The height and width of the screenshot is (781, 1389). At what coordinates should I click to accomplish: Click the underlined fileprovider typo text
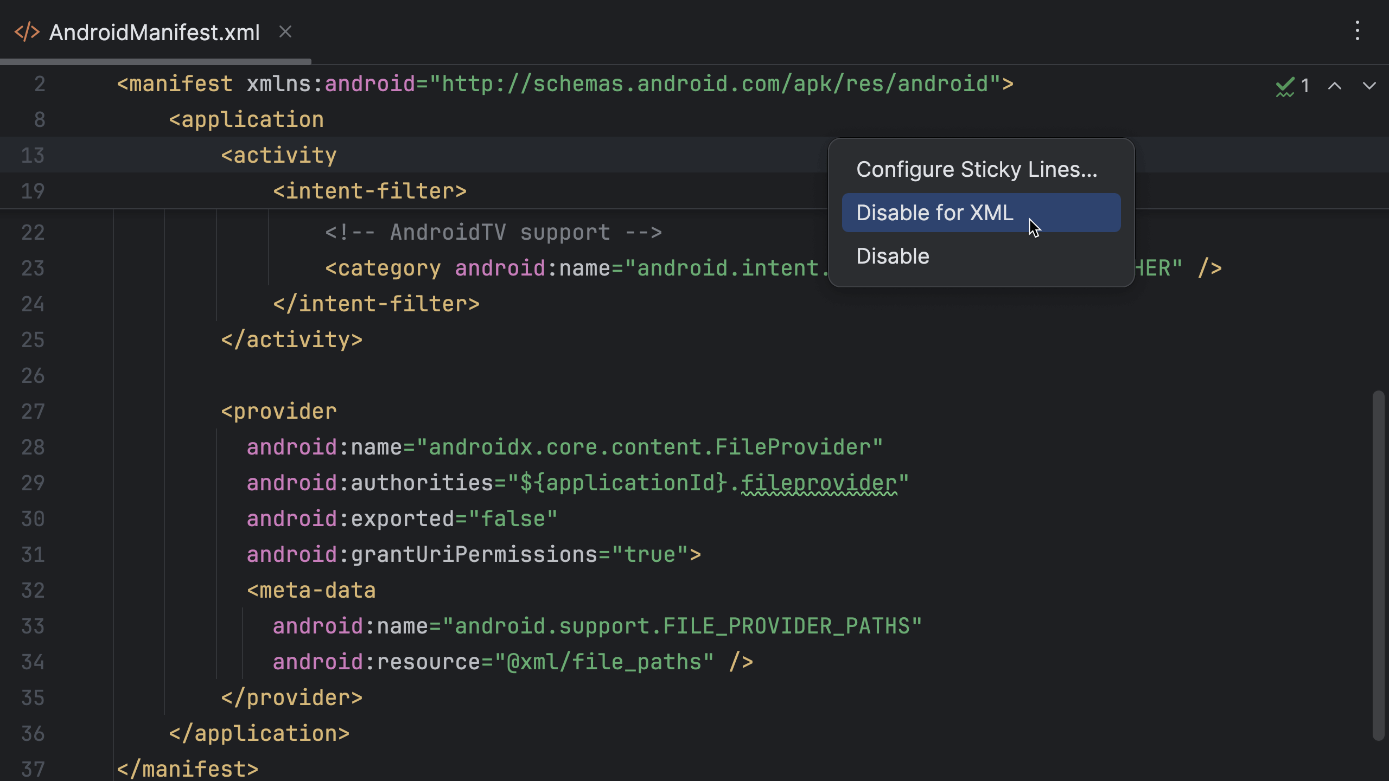[818, 483]
